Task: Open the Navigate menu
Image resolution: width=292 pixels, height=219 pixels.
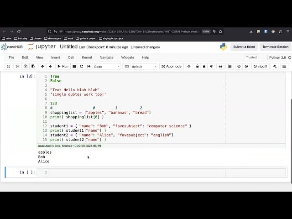Action: click(106, 57)
